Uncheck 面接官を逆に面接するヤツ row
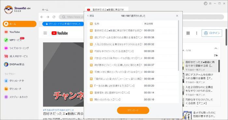Screen dimensions: 228x120 point(91,93)
